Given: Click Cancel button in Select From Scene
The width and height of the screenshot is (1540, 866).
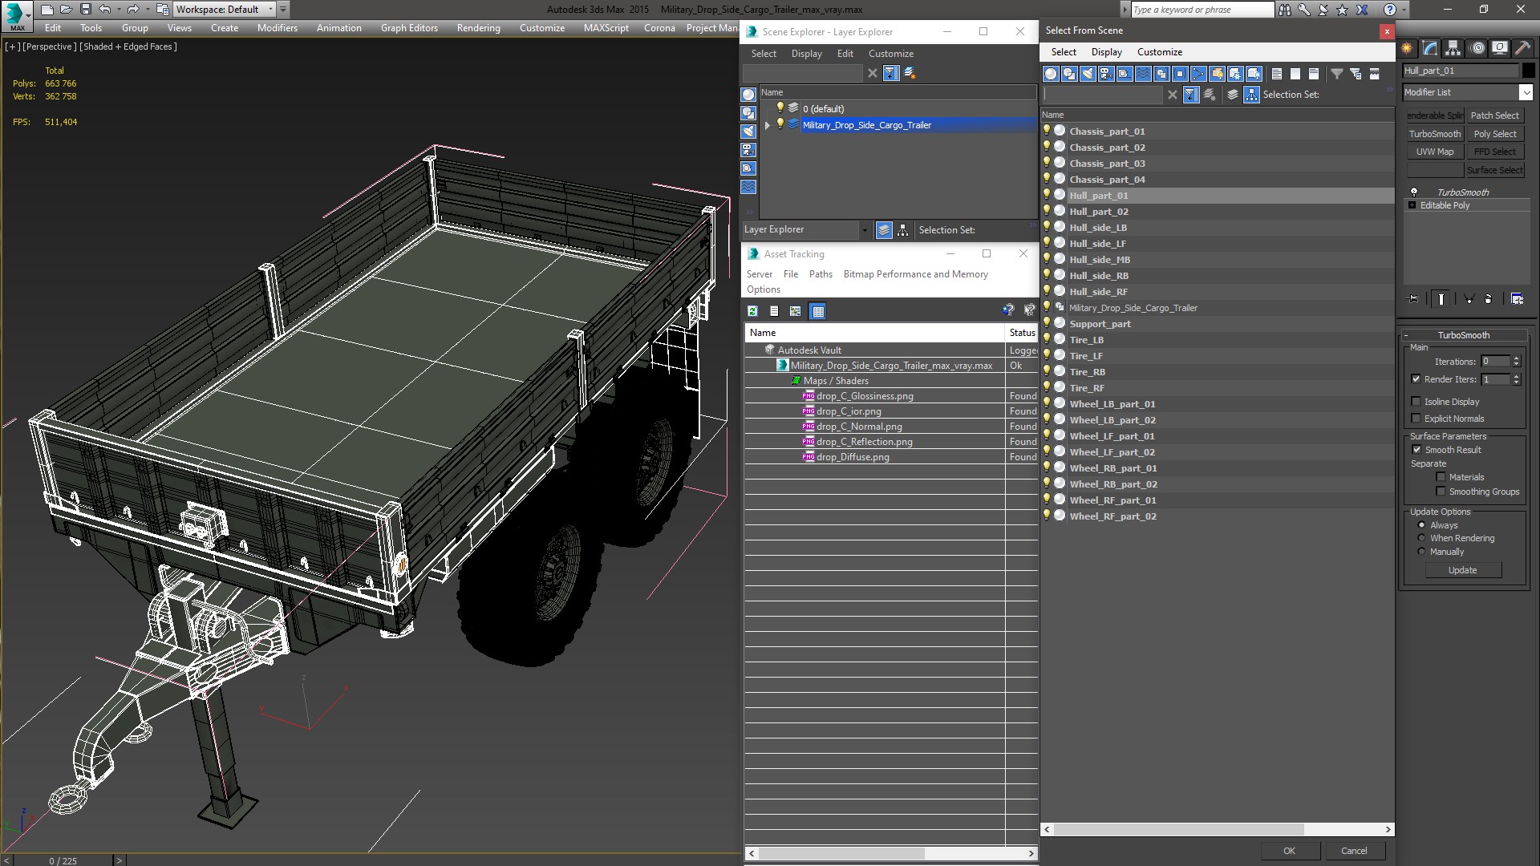Looking at the screenshot, I should point(1354,851).
